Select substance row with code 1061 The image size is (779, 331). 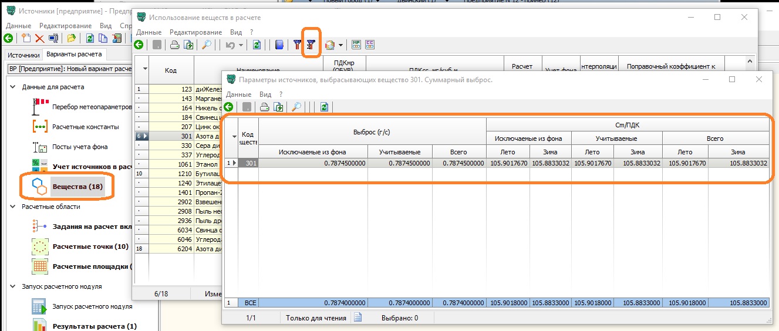(x=171, y=164)
